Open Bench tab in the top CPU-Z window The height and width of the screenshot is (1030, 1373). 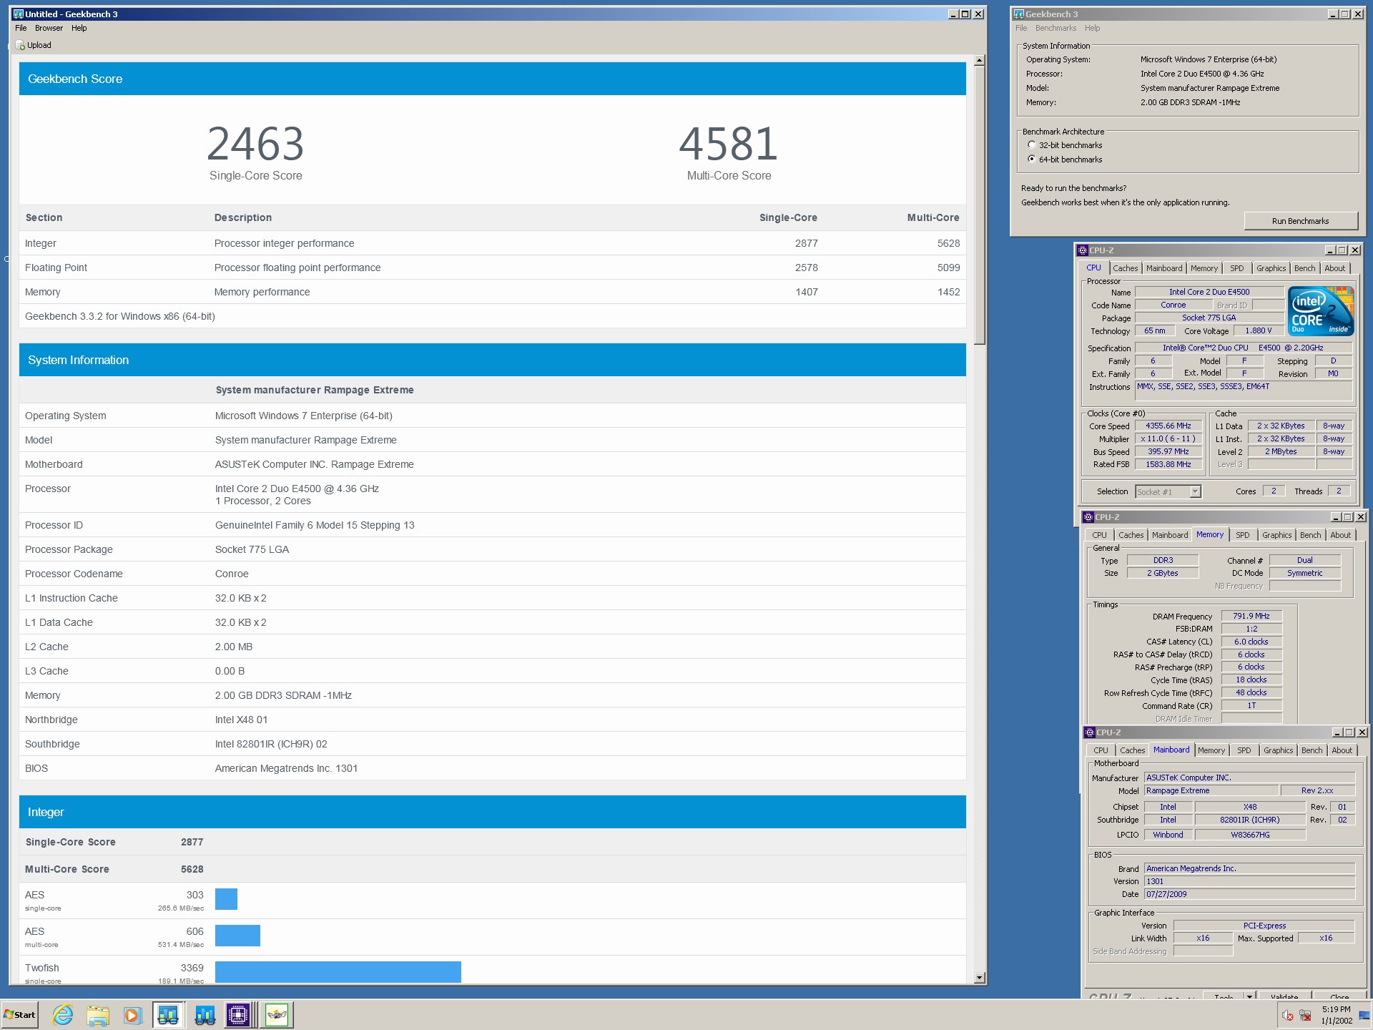coord(1304,268)
